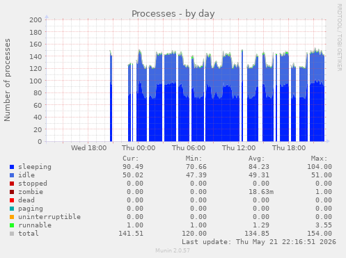Select sleeping minimum value 70.66
The width and height of the screenshot is (346, 258).
pyautogui.click(x=196, y=167)
